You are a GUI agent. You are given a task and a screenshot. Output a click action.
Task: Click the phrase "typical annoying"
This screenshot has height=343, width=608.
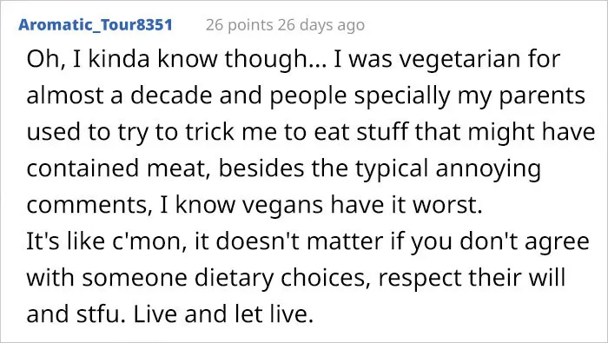[448, 169]
